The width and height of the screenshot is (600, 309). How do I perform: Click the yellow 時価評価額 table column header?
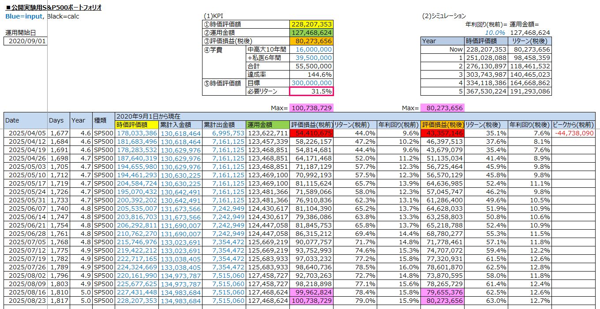(136, 125)
